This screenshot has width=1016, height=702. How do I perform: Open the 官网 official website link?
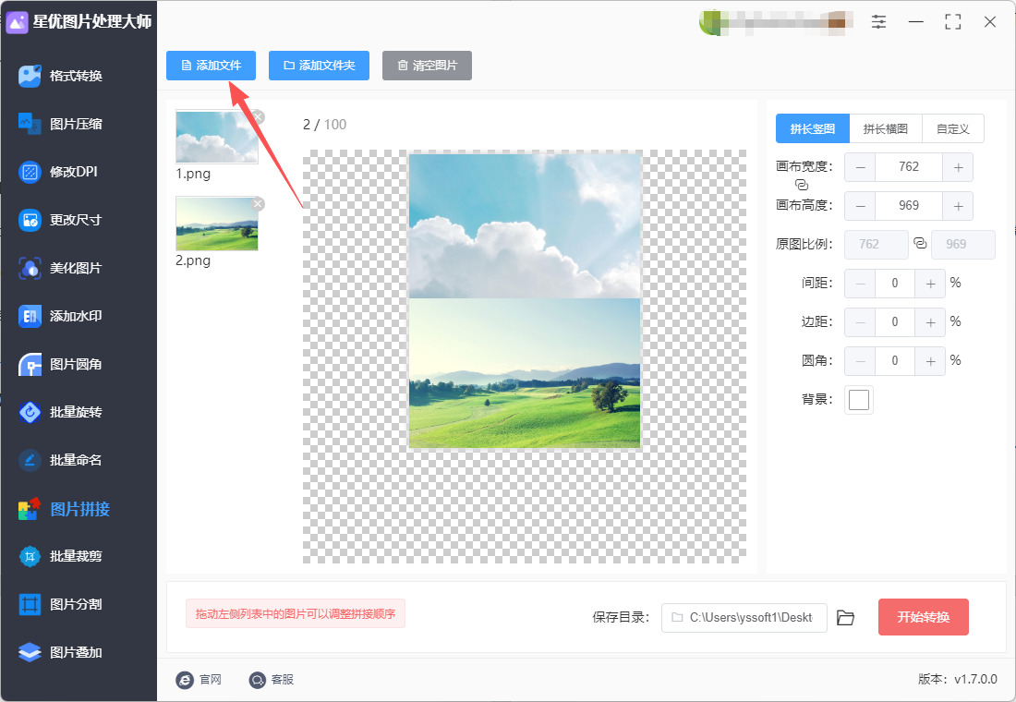point(199,679)
